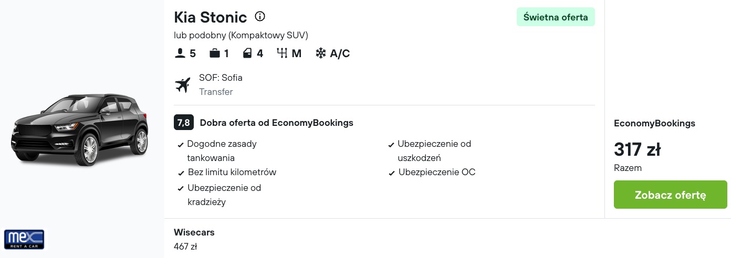Click the Wisecars alternative offer

(x=194, y=239)
